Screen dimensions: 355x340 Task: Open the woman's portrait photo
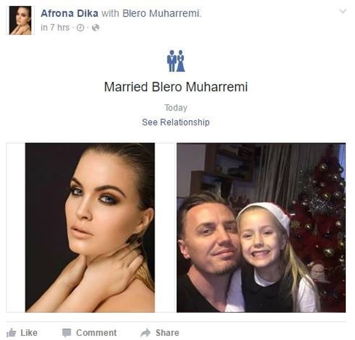tap(90, 227)
